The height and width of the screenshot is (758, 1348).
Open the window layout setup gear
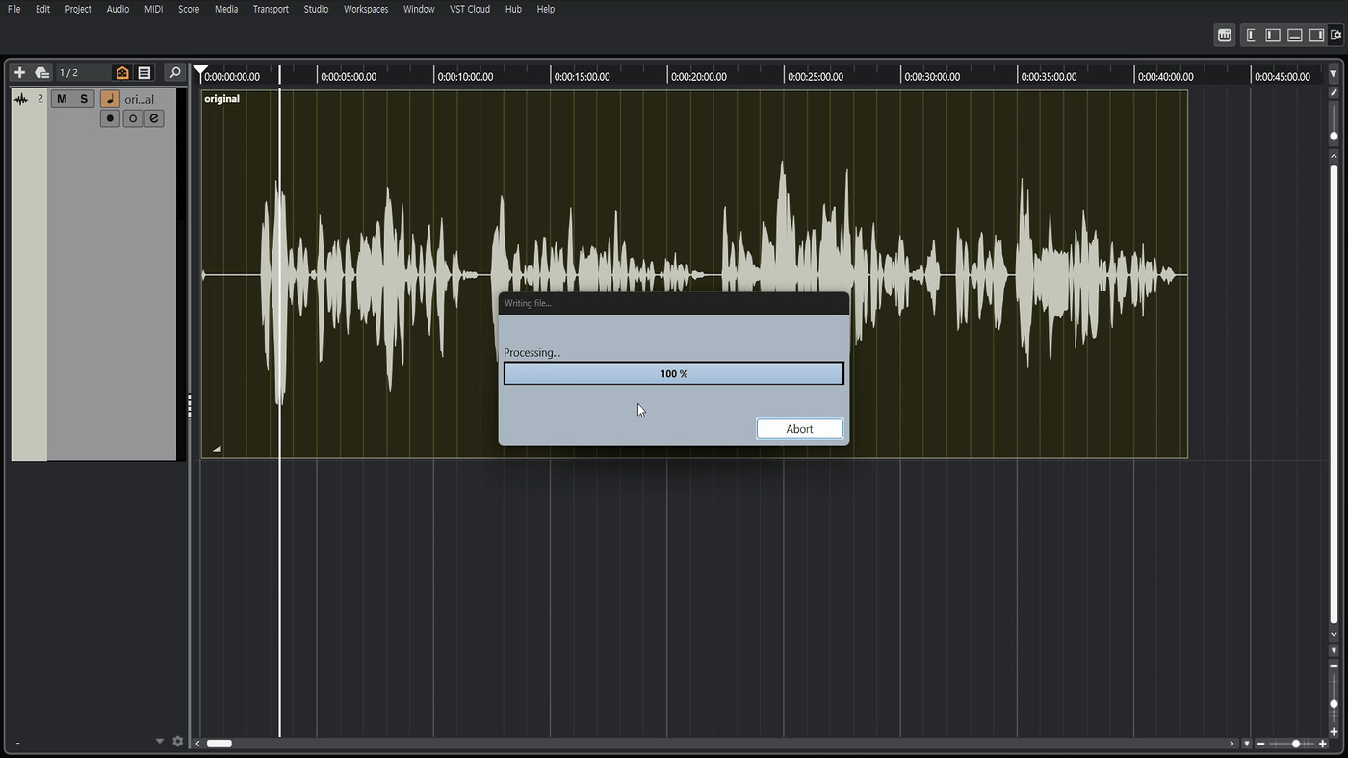click(x=1336, y=36)
